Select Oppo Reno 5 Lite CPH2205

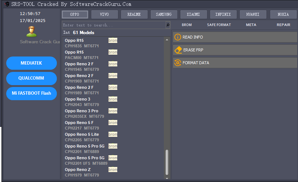[114, 137]
